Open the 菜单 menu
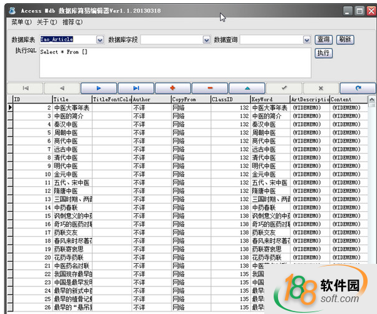This screenshot has height=314, width=377. 21,23
